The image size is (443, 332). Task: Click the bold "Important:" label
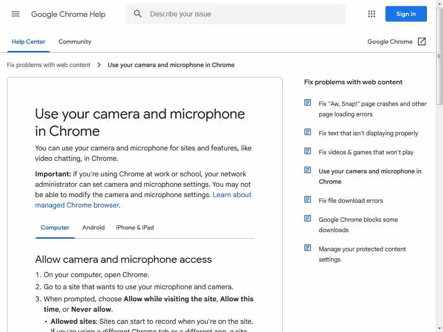[x=53, y=174]
